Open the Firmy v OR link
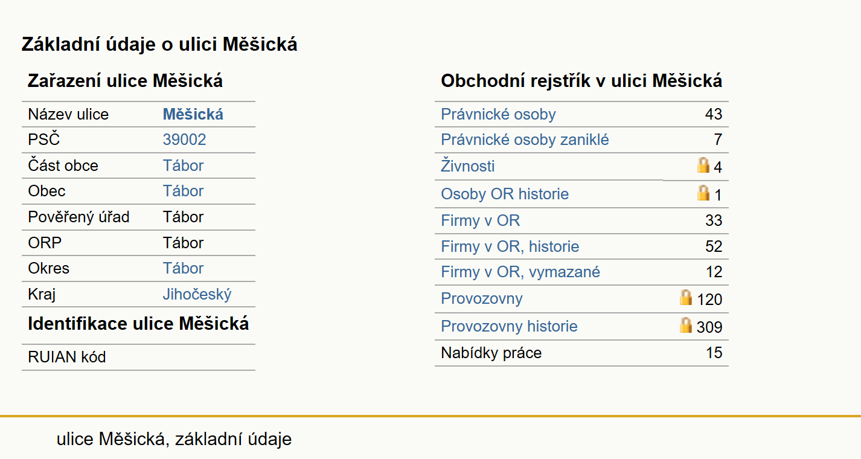 [x=480, y=220]
